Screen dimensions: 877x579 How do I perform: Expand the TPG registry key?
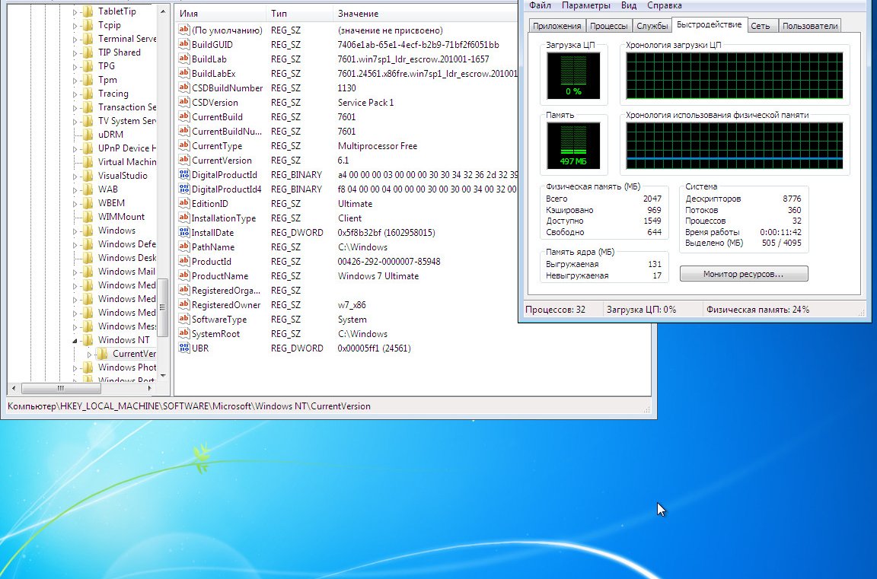[75, 66]
